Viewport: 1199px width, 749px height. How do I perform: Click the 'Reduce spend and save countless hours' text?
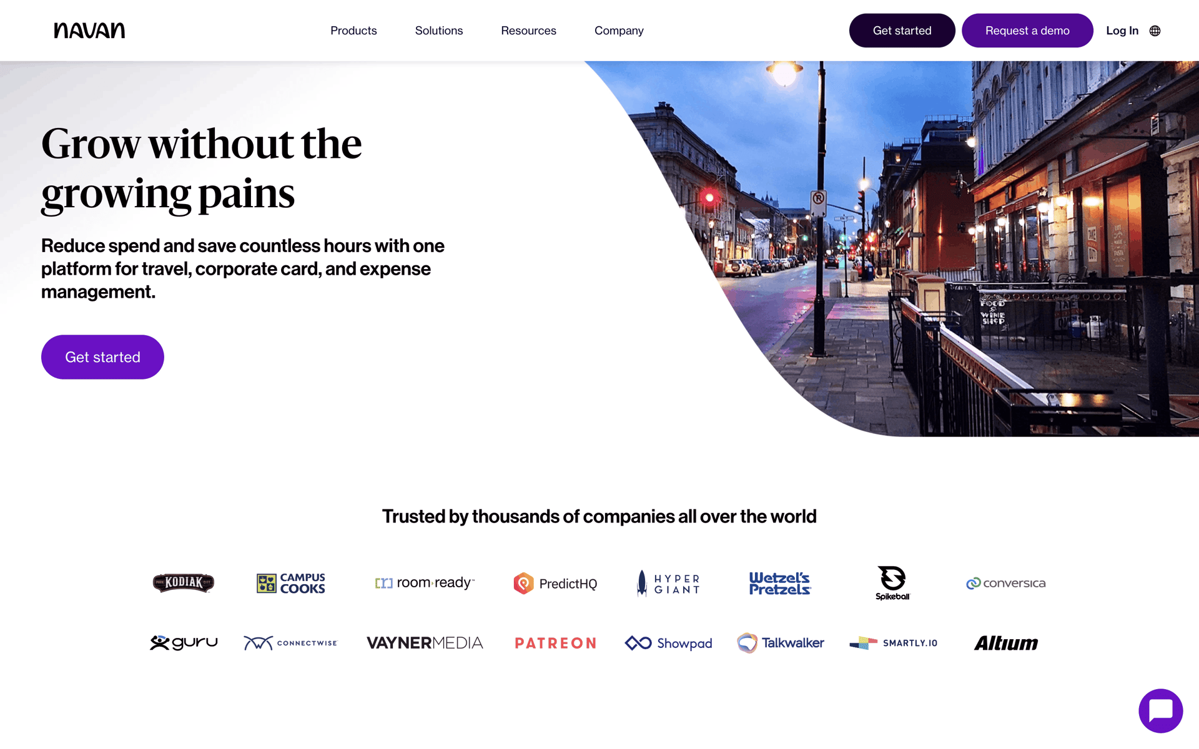243,269
